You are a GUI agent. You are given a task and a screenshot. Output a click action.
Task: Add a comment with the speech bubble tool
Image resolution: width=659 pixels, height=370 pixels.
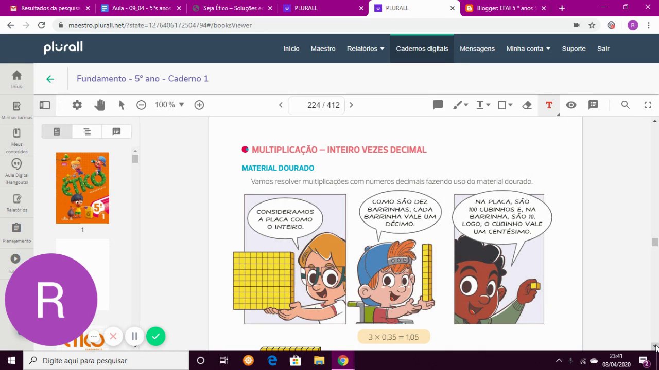438,105
